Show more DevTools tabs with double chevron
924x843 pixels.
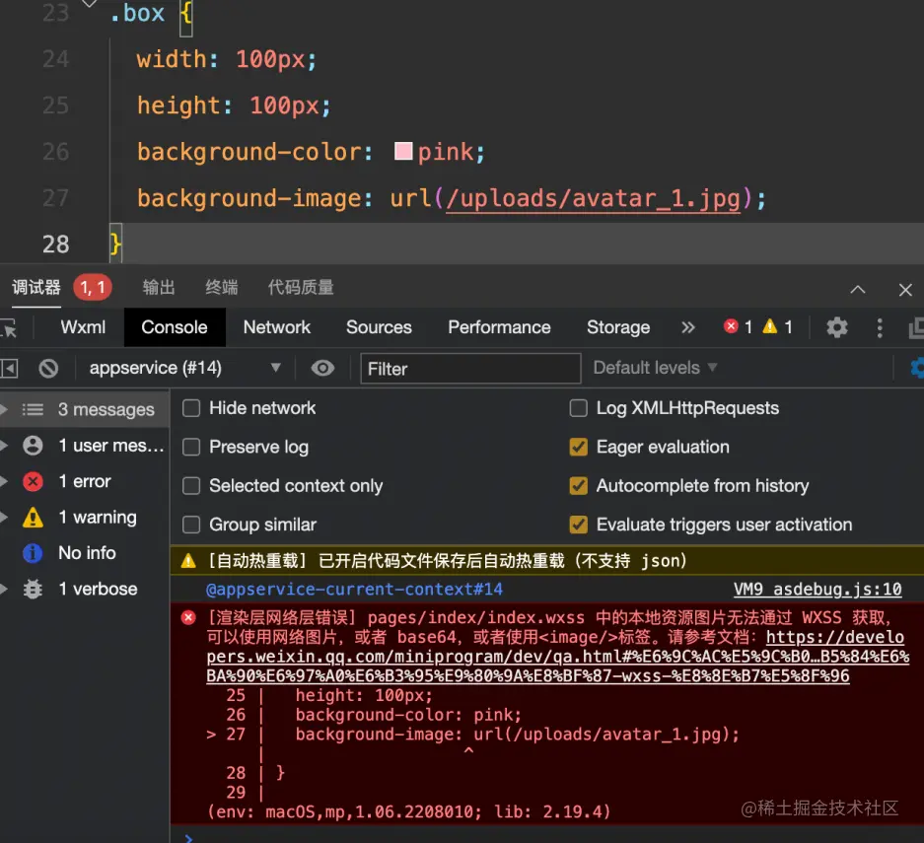click(x=687, y=327)
